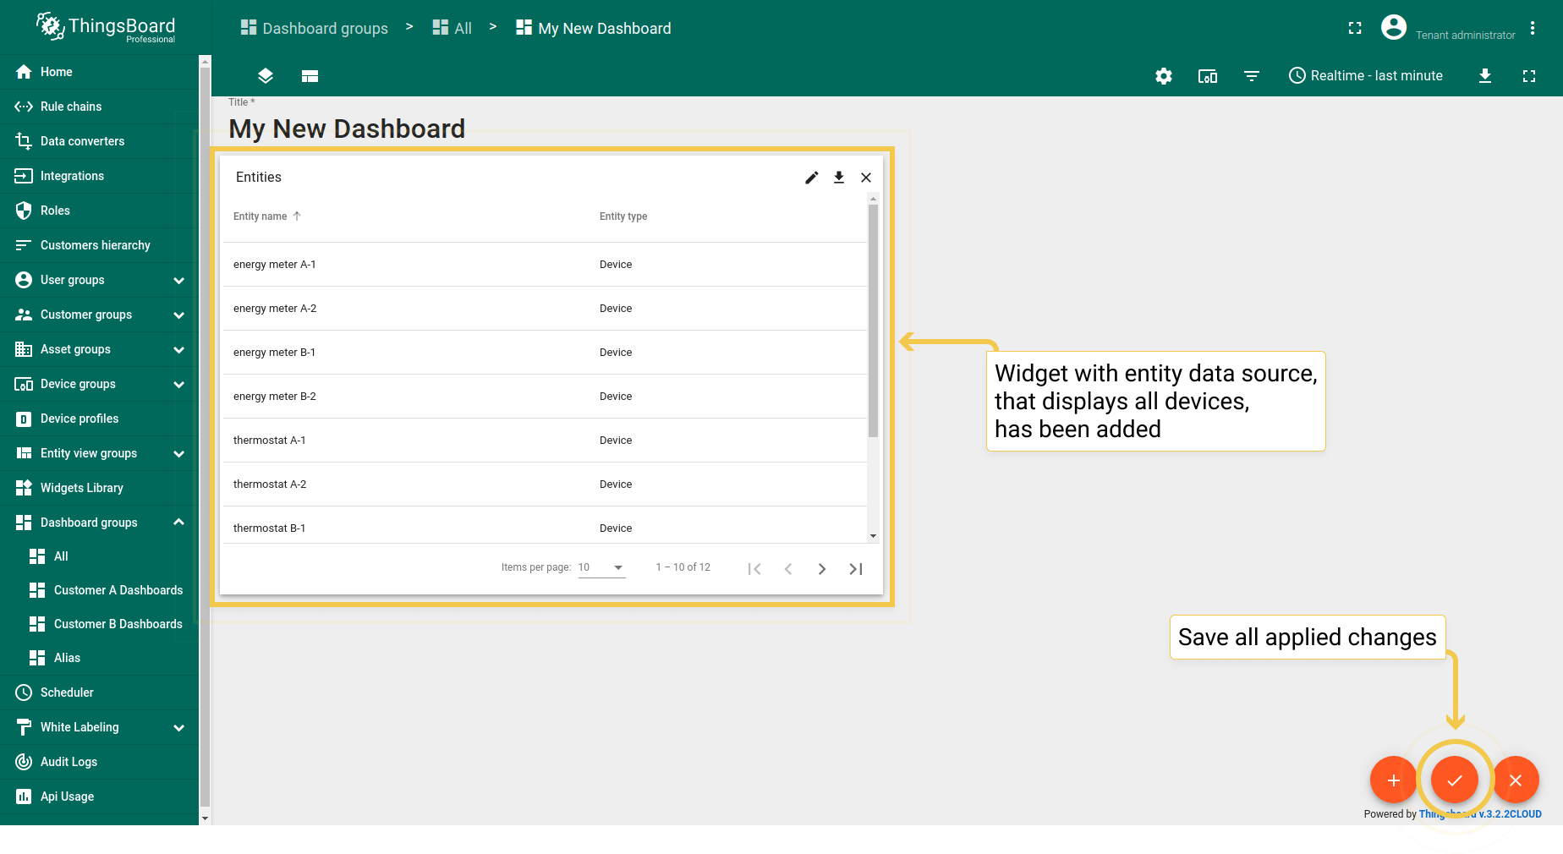
Task: Open the layout management icon
Action: pos(310,76)
